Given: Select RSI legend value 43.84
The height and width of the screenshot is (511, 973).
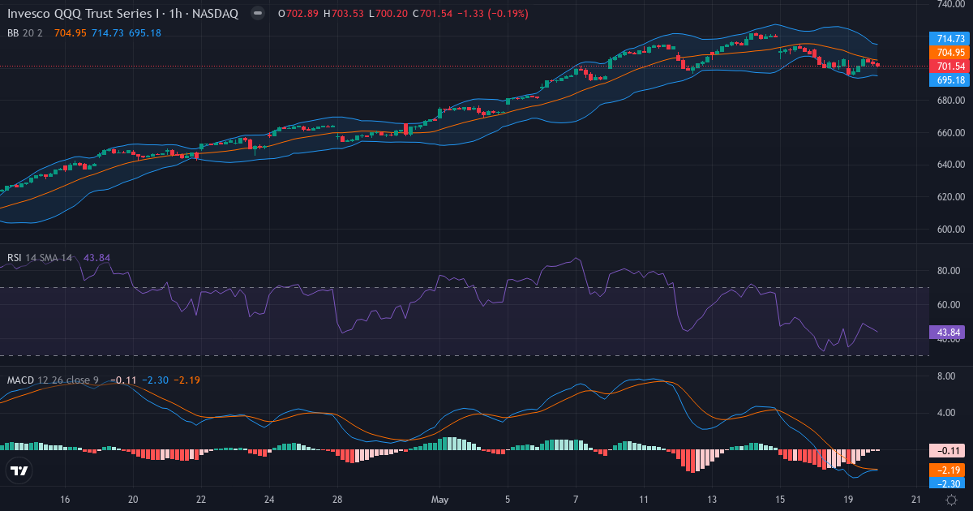Looking at the screenshot, I should pyautogui.click(x=96, y=258).
